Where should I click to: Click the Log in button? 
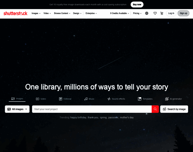[x=171, y=13]
